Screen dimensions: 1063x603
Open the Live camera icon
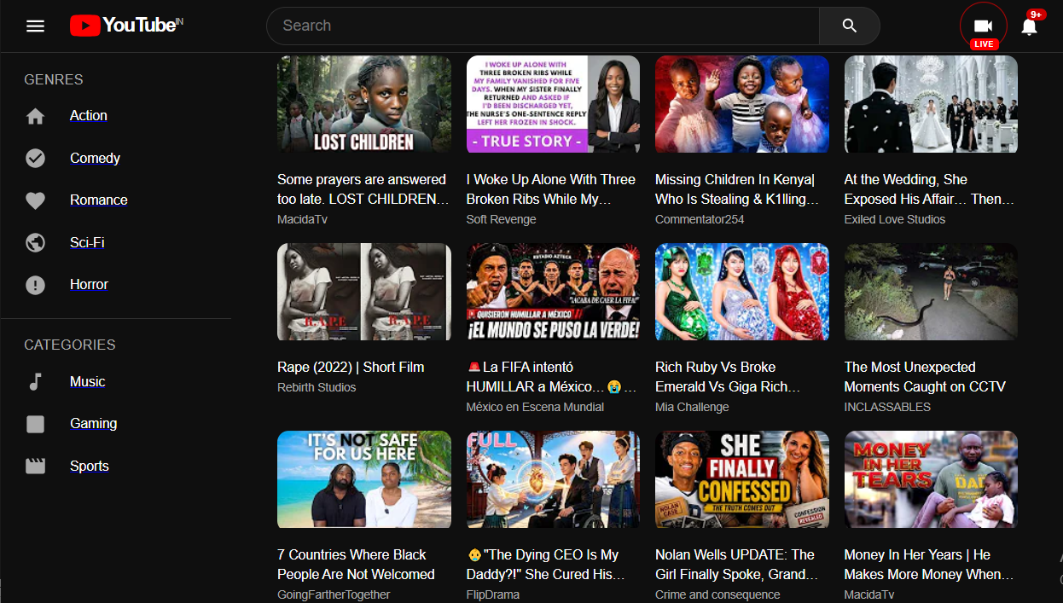[984, 26]
